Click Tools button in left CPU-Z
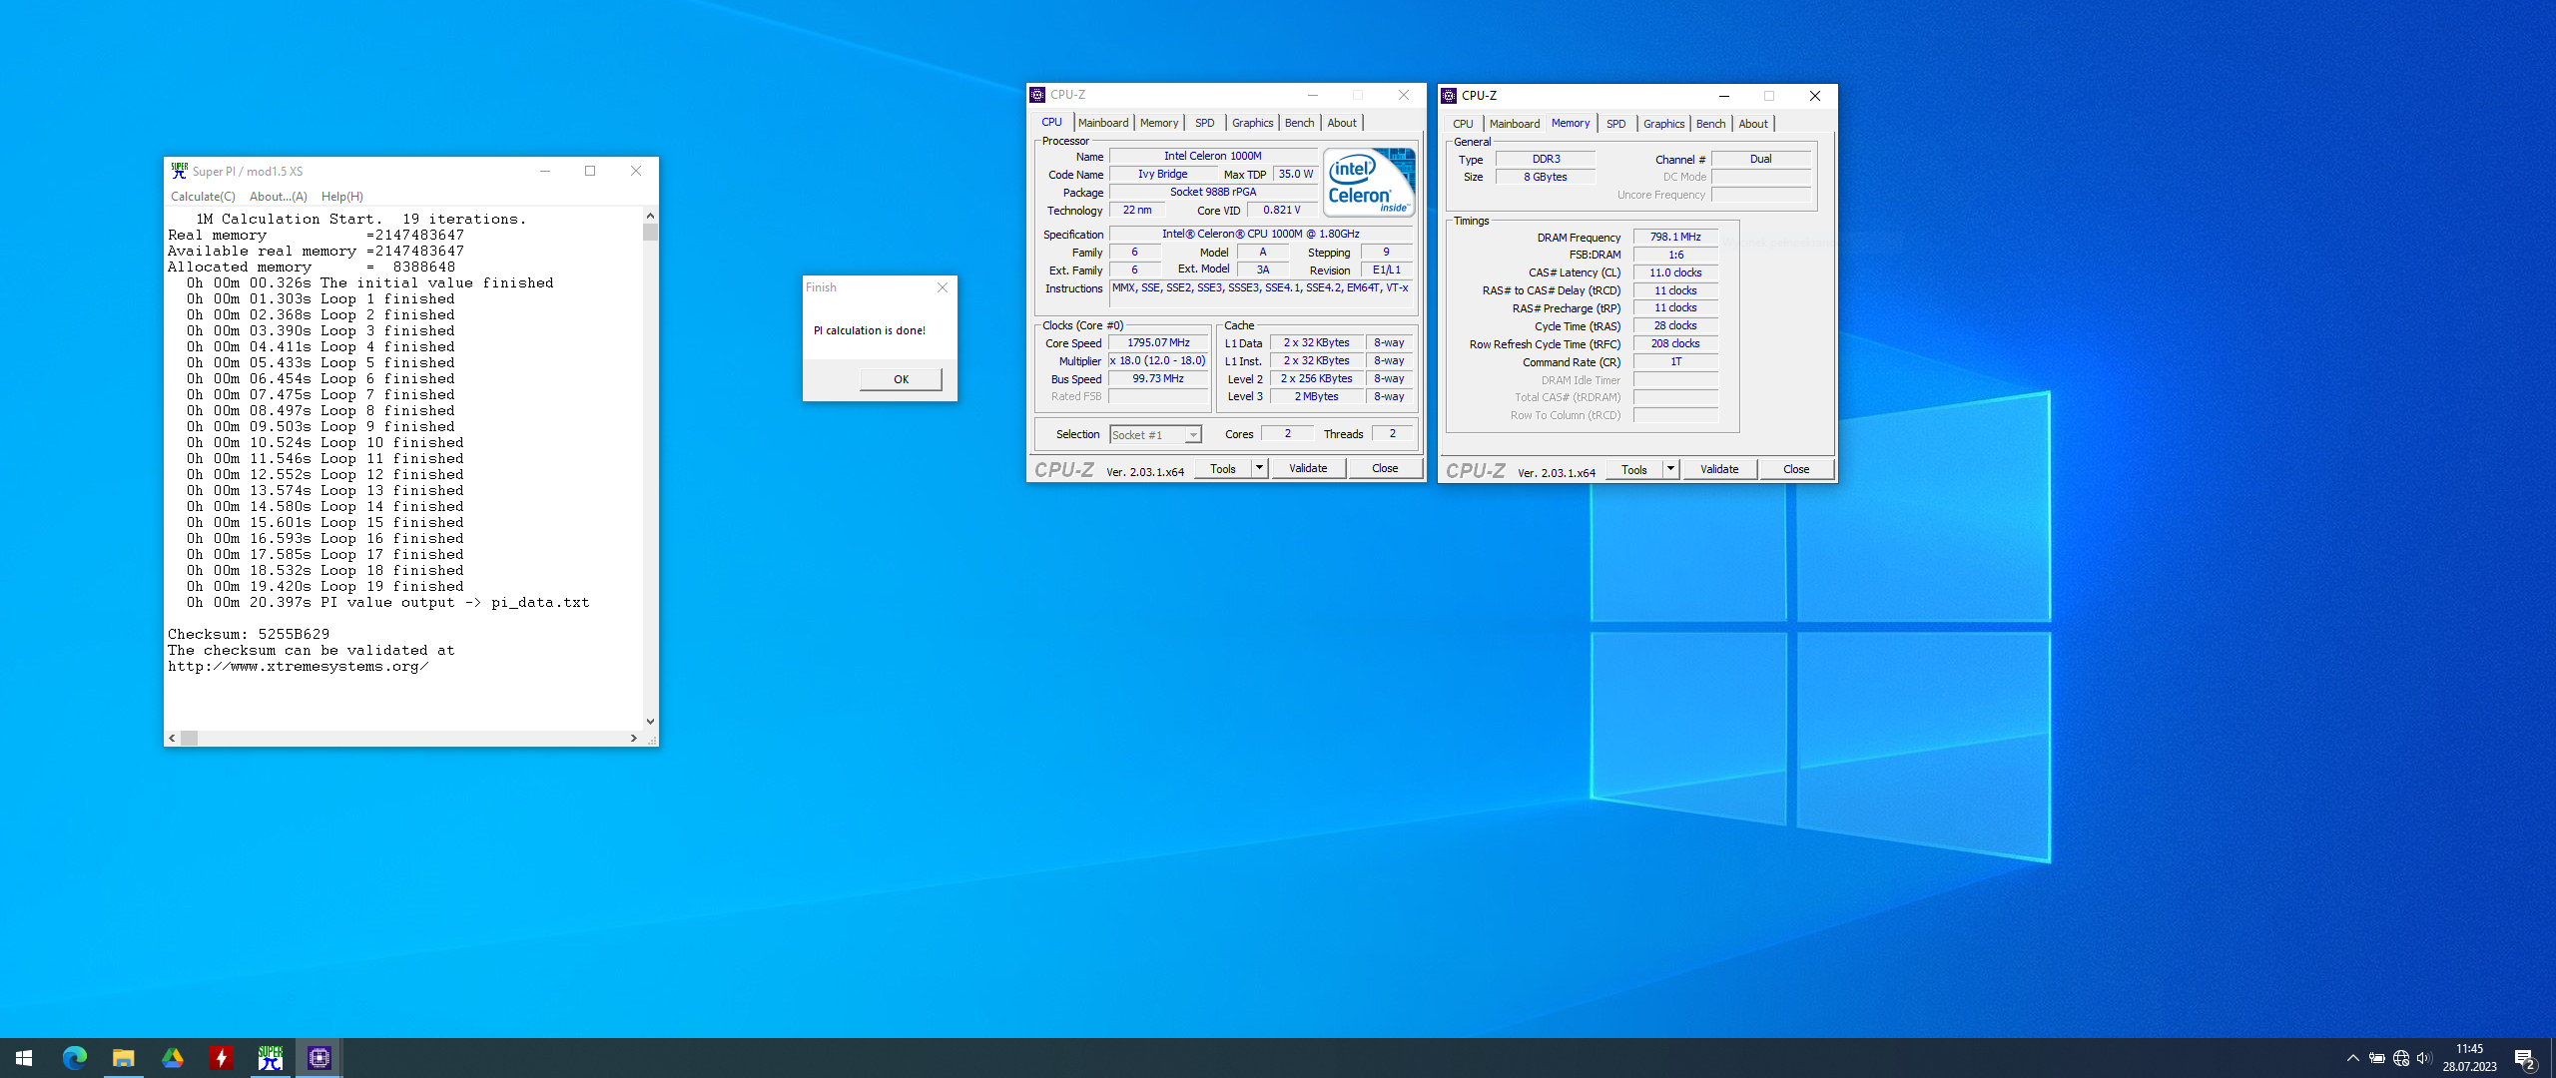2556x1078 pixels. point(1222,468)
